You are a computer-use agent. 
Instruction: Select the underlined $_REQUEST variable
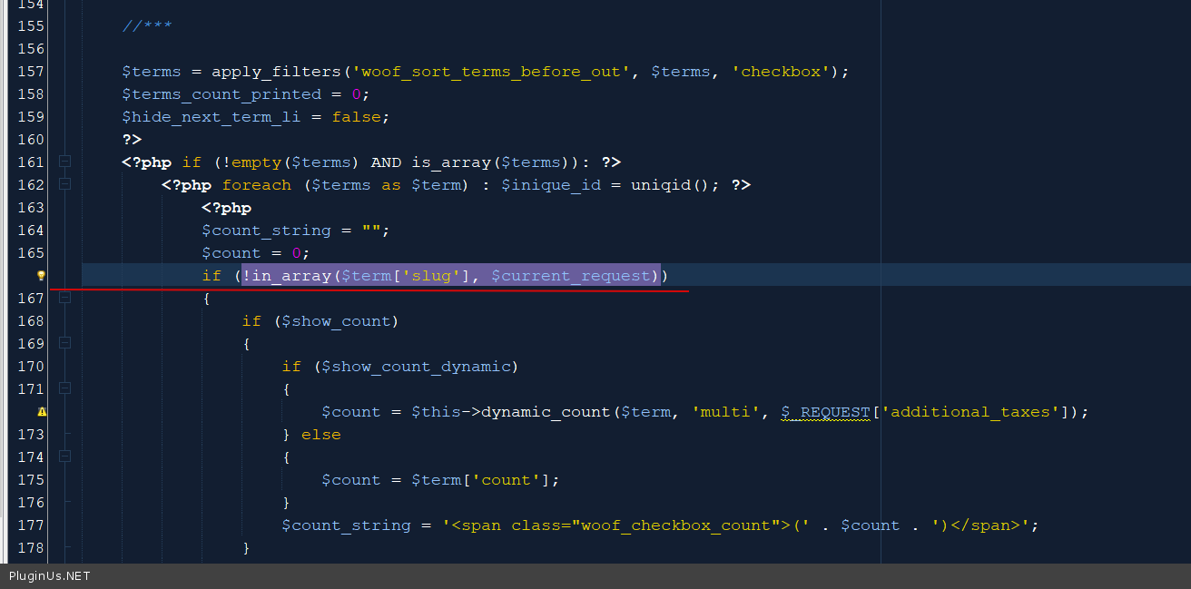825,412
